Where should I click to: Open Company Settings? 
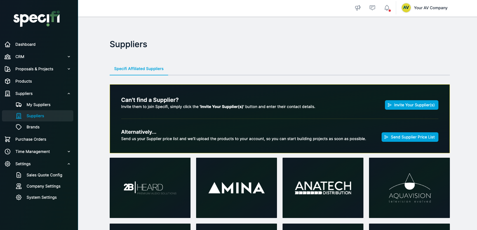[43, 186]
